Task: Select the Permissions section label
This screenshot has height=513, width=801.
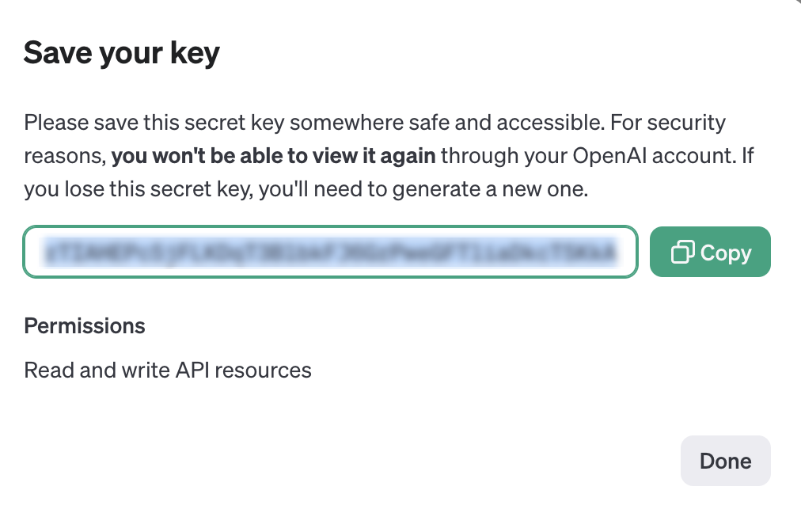Action: [x=85, y=325]
